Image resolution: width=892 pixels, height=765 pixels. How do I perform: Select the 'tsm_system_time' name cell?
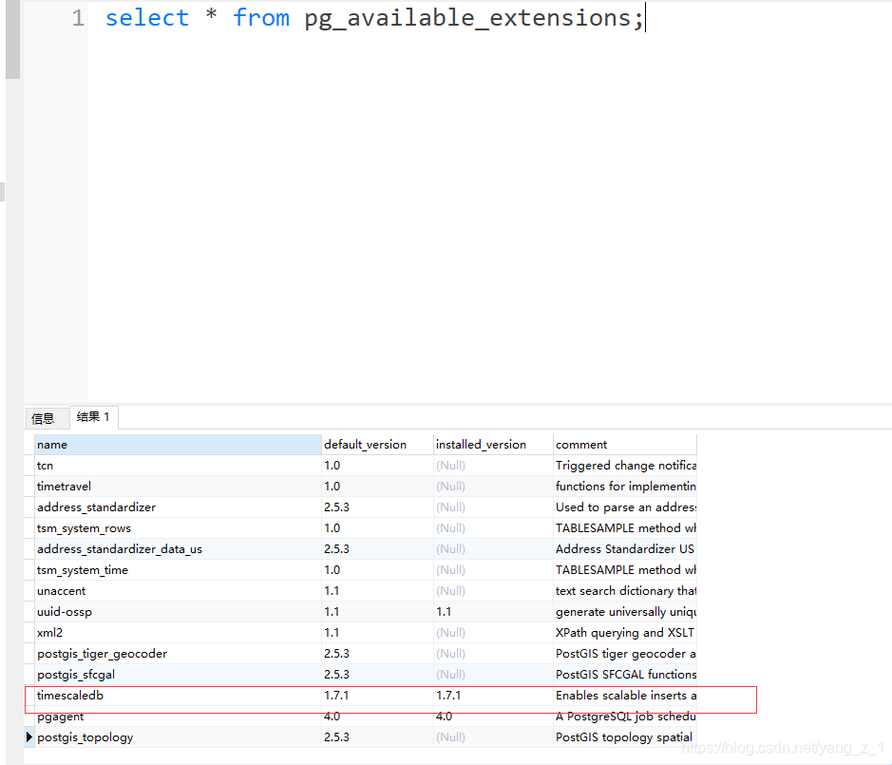pos(178,570)
